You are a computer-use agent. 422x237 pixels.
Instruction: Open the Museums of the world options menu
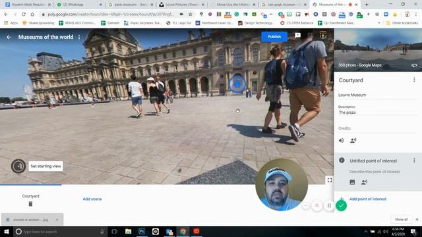click(x=79, y=37)
